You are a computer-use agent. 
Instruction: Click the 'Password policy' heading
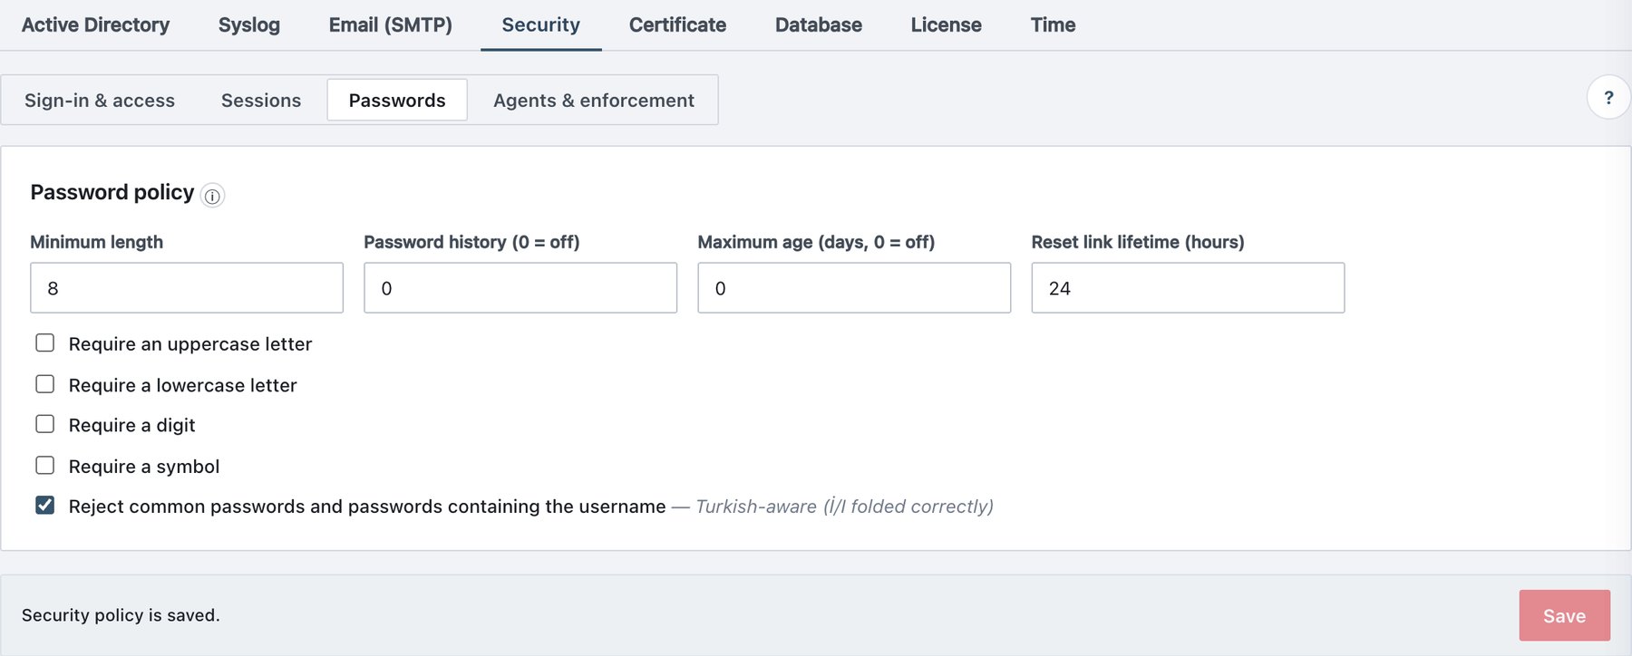click(x=112, y=192)
